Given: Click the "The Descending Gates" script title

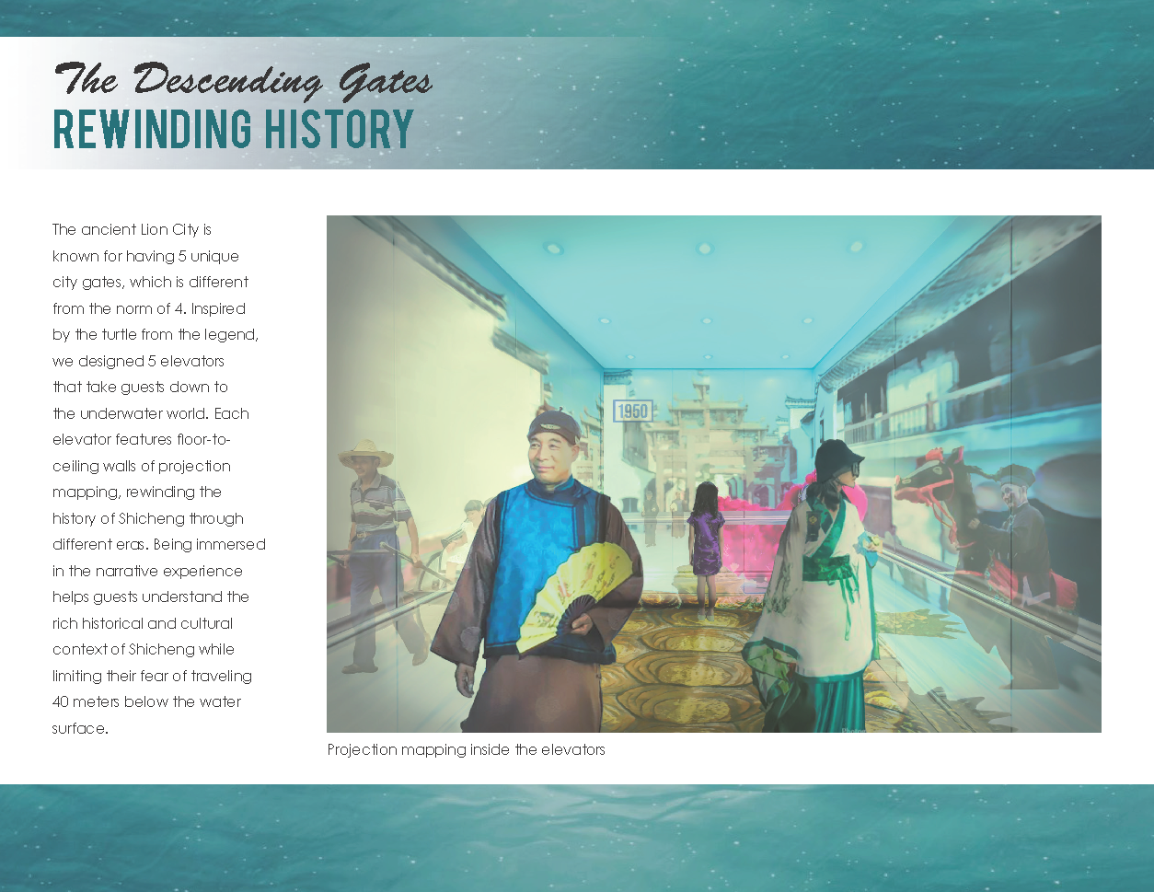Looking at the screenshot, I should (x=243, y=81).
